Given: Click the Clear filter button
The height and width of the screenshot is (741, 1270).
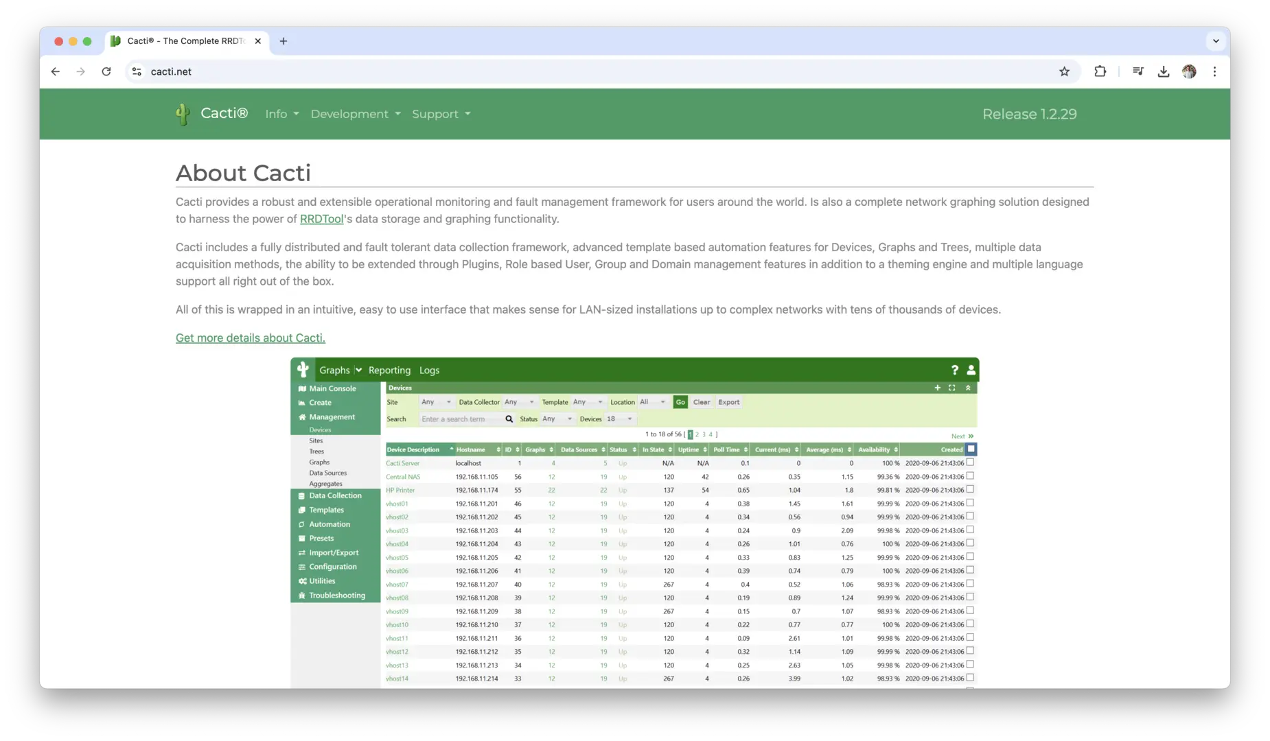Looking at the screenshot, I should 702,402.
